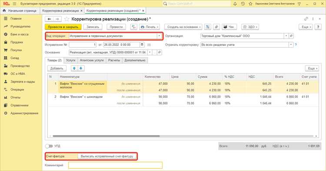Move row down with the blue arrow
Screen dimensions: 326x171
[81, 68]
